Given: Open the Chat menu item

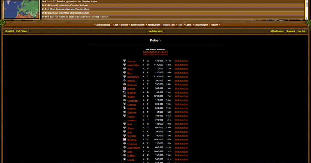Looking at the screenshot, I should pyautogui.click(x=115, y=25).
